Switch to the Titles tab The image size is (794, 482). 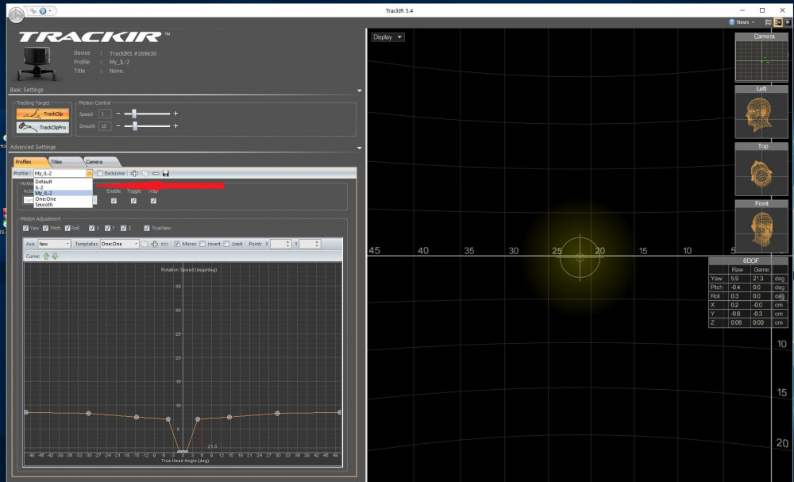coord(57,161)
